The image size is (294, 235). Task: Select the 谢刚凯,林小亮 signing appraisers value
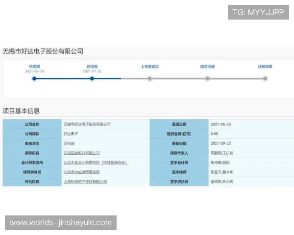222,182
